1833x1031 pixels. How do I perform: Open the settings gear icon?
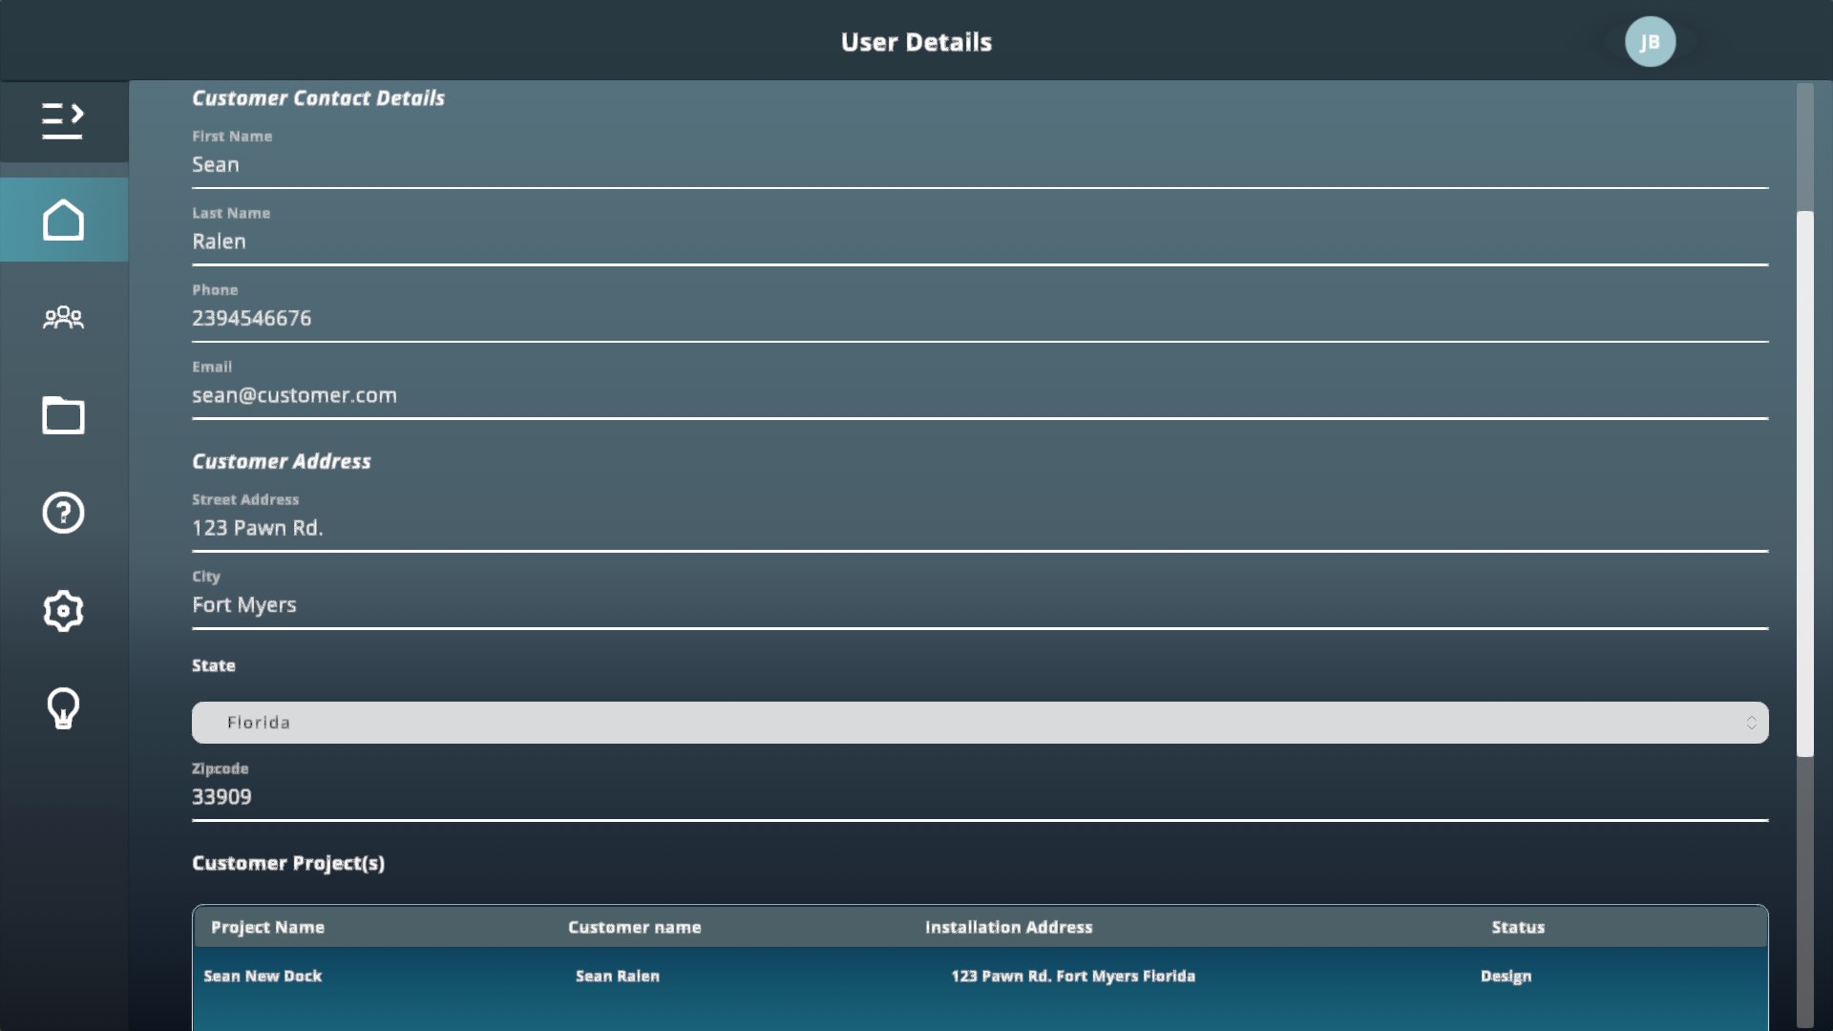63,611
